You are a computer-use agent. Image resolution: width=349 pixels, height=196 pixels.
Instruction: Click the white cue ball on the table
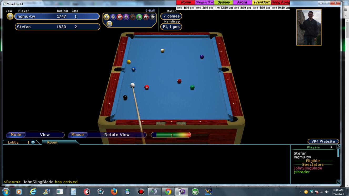133,85
